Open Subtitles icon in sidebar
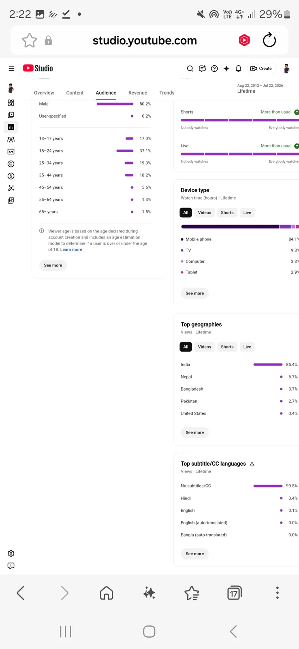Image resolution: width=299 pixels, height=649 pixels. click(11, 152)
